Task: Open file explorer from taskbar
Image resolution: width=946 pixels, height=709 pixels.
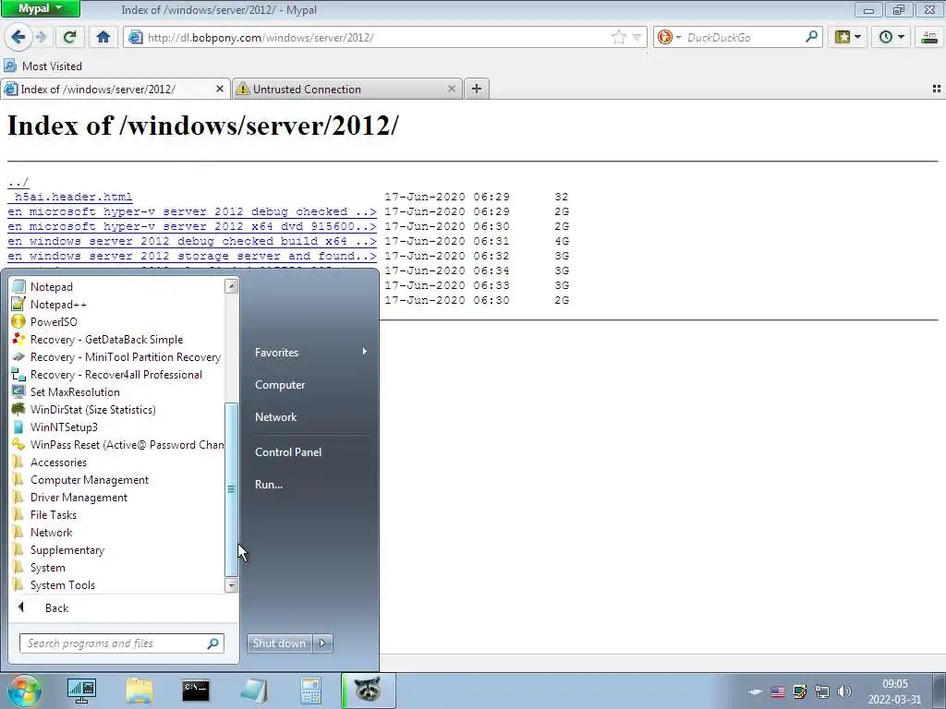Action: coord(139,691)
